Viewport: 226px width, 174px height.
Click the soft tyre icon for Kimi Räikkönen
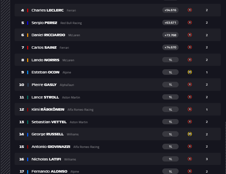[x=190, y=109]
